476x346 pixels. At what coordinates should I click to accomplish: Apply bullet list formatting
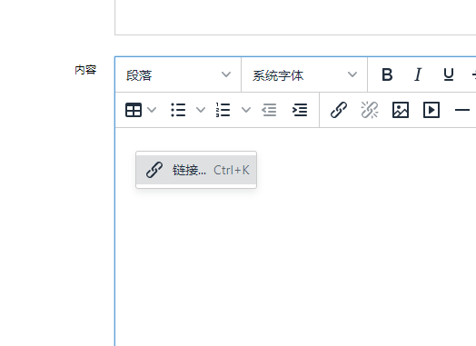coord(178,110)
